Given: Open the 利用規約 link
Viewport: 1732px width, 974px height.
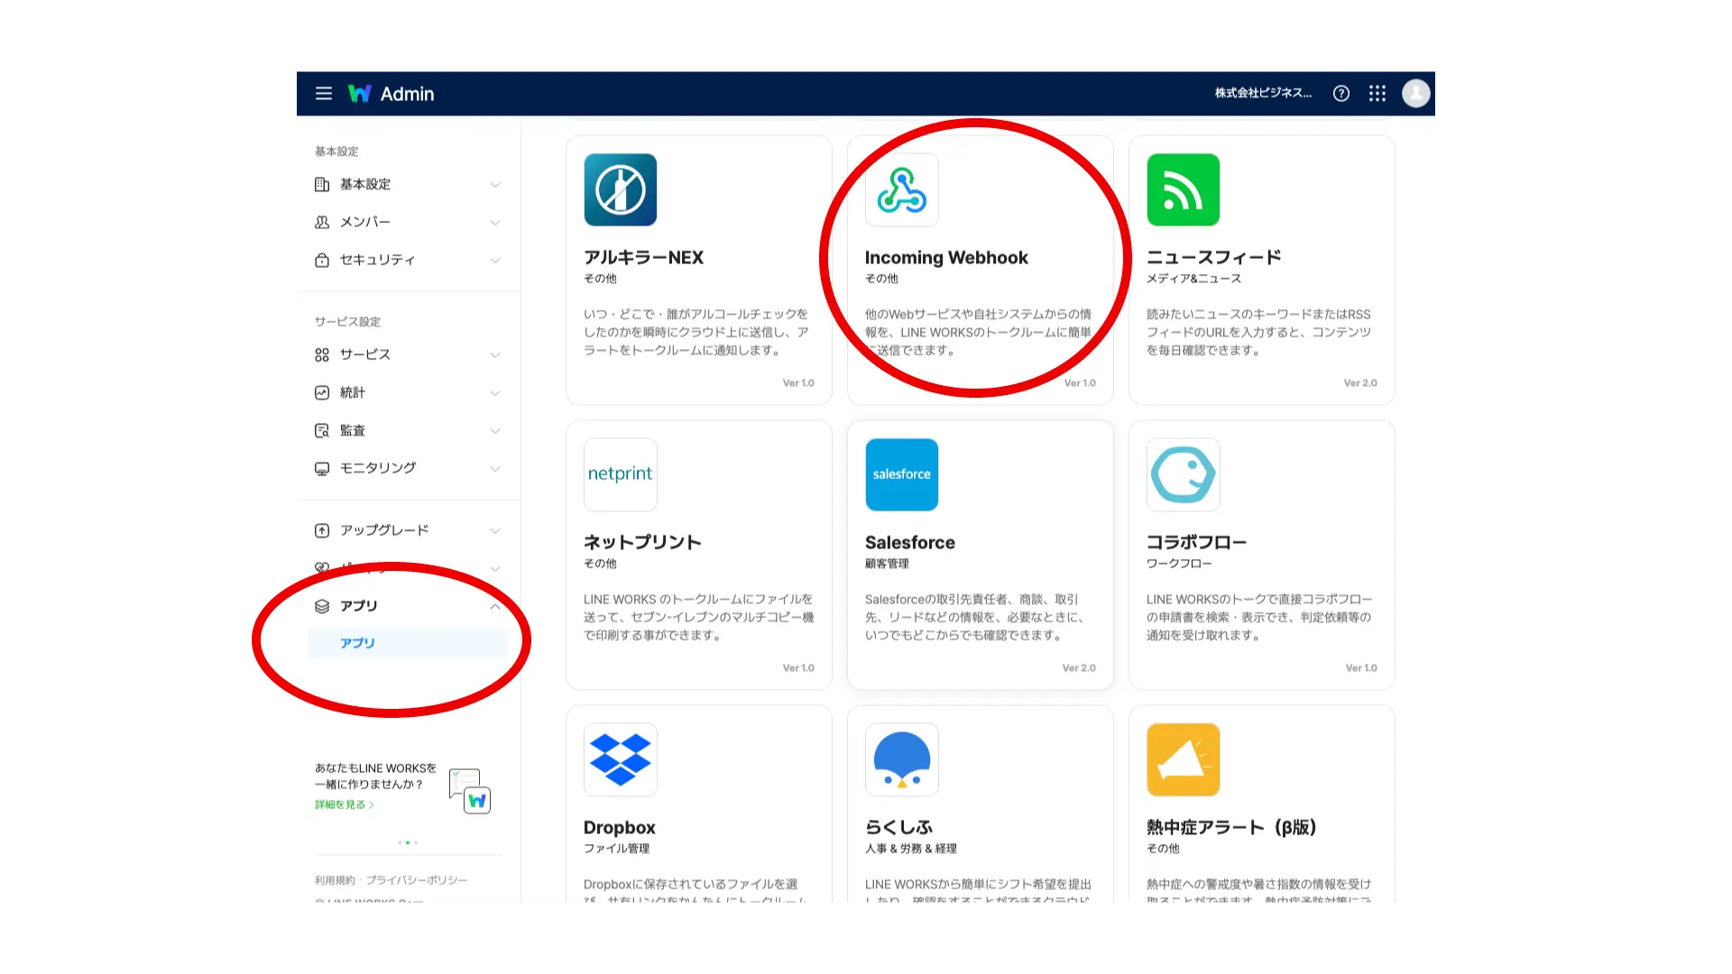Looking at the screenshot, I should [x=335, y=880].
